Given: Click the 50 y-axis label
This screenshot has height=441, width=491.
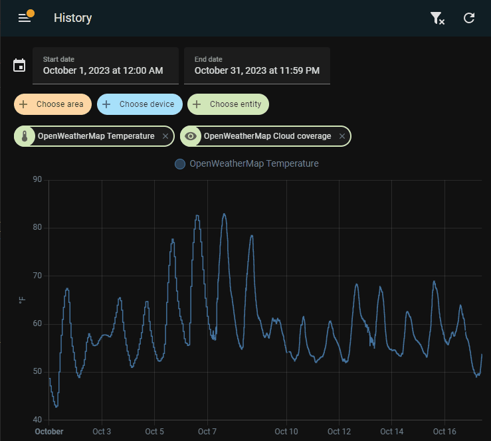Looking at the screenshot, I should coord(37,371).
